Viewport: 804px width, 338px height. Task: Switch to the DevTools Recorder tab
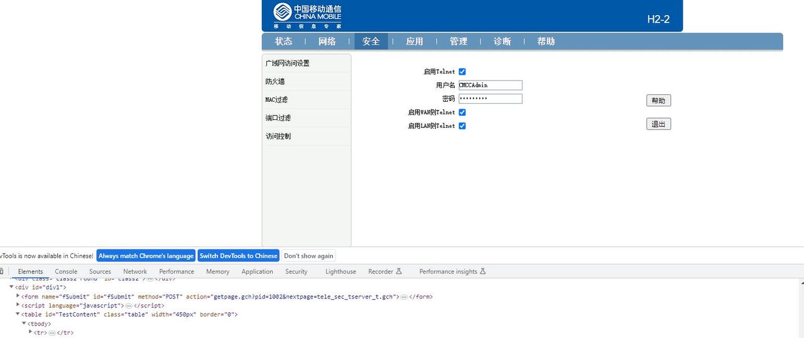point(385,271)
